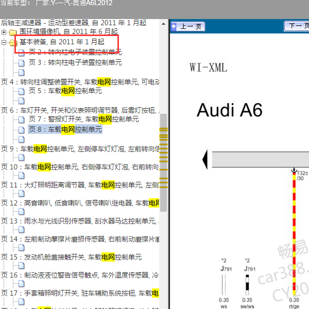This screenshot has width=309, height=309.
Task: Open 页 5：车载电网控制单元
Action: pyautogui.click(x=65, y=91)
